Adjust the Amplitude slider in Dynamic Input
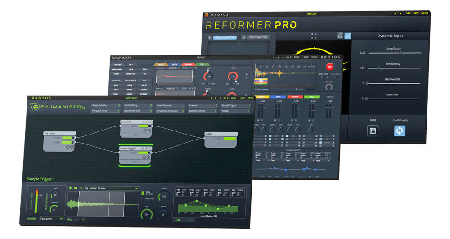Viewport: 450px width, 239px height. (401, 53)
